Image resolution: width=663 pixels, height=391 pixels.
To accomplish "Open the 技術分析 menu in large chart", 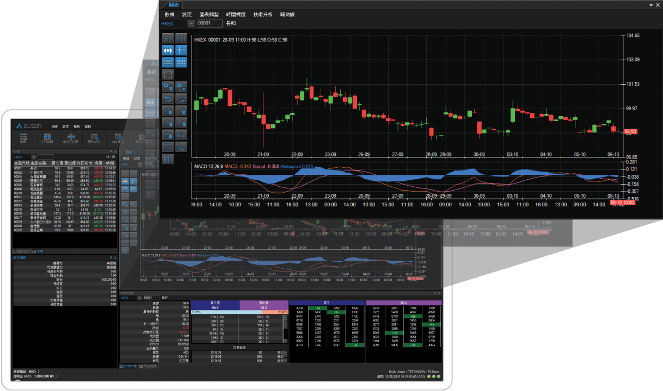I will tap(263, 15).
